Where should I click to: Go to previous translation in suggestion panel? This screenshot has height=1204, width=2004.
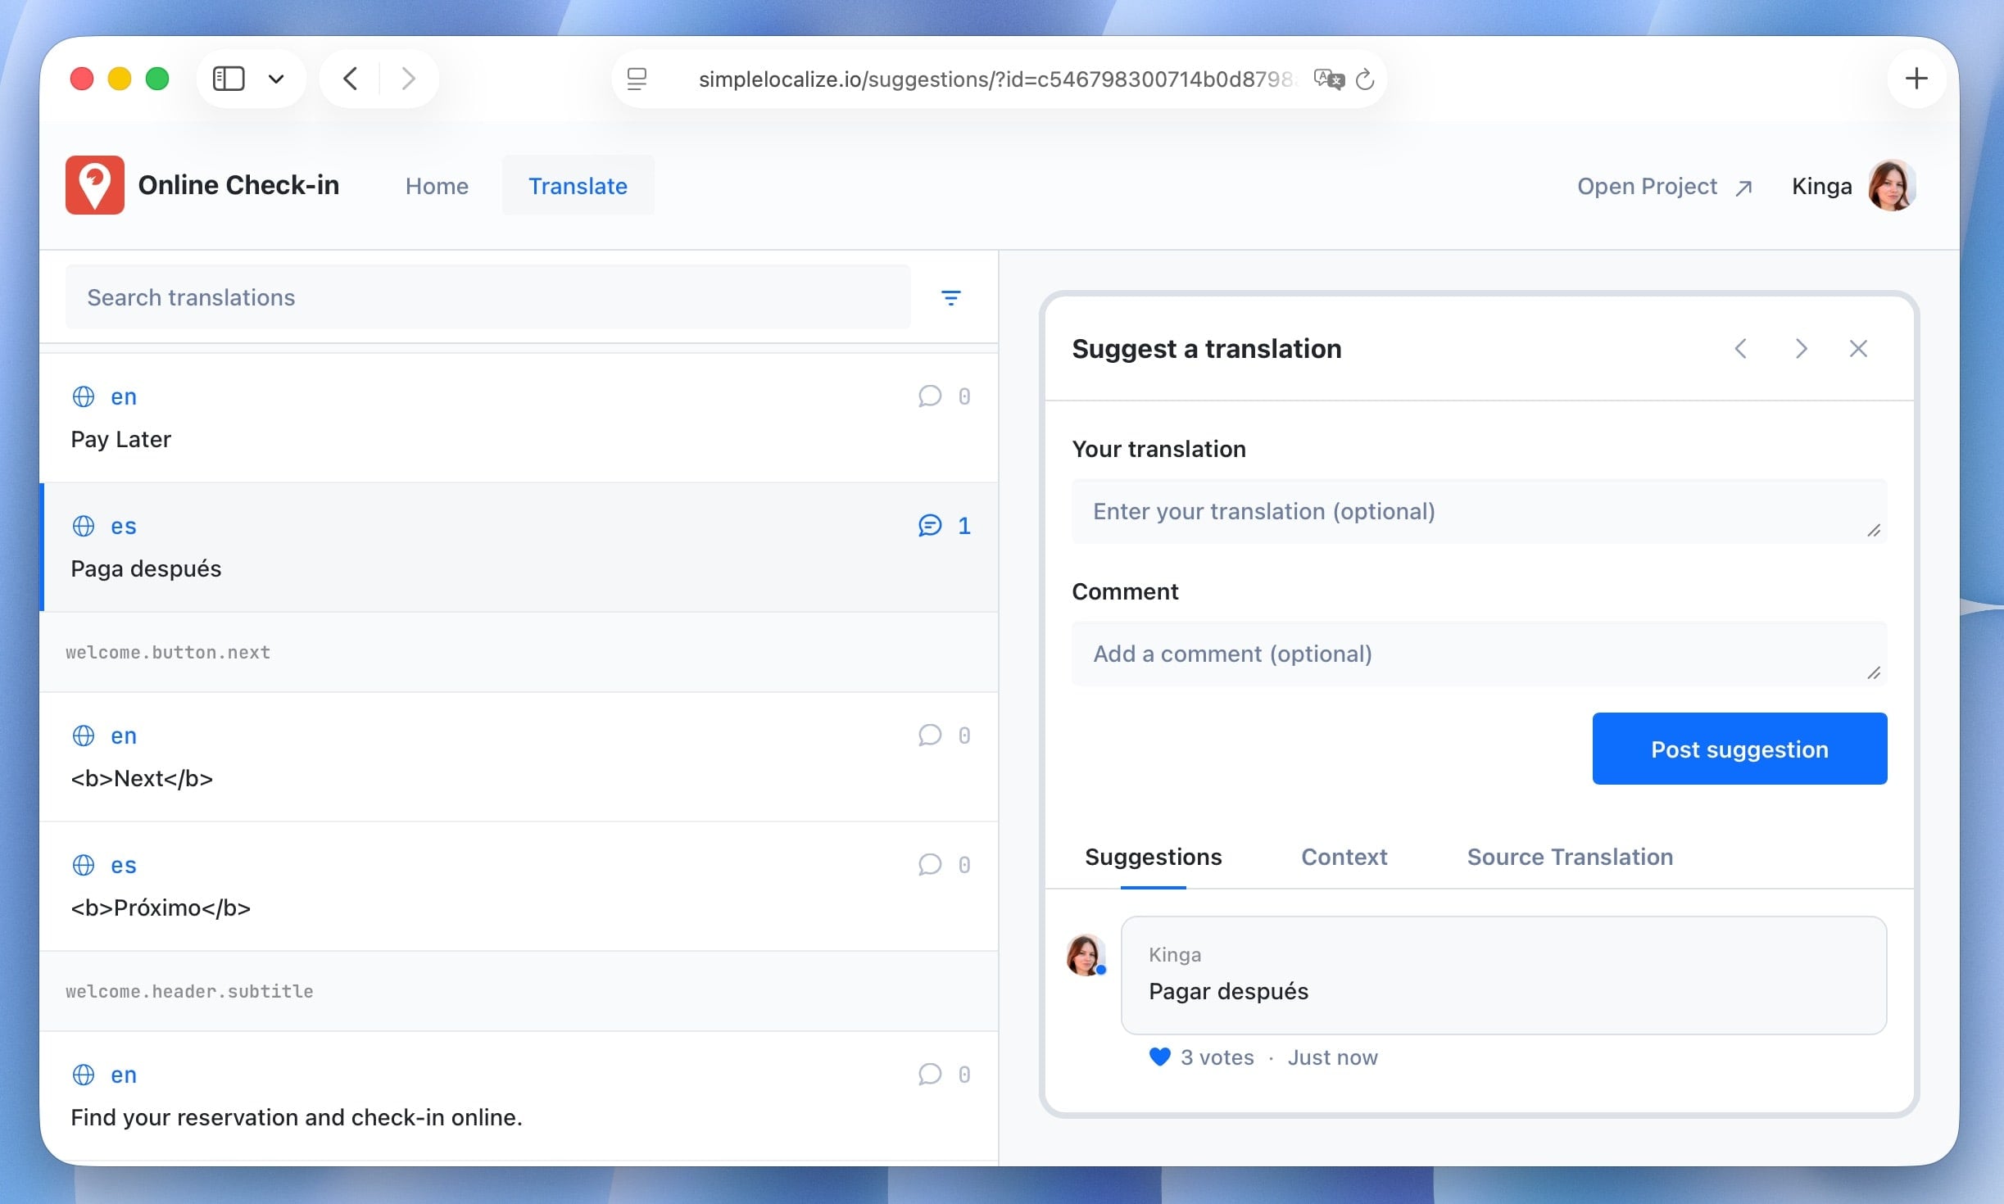[1741, 349]
